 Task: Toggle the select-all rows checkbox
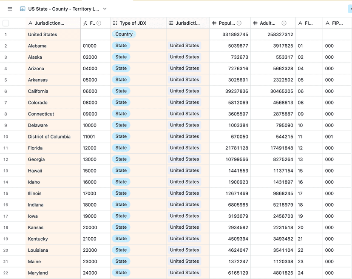(6, 23)
